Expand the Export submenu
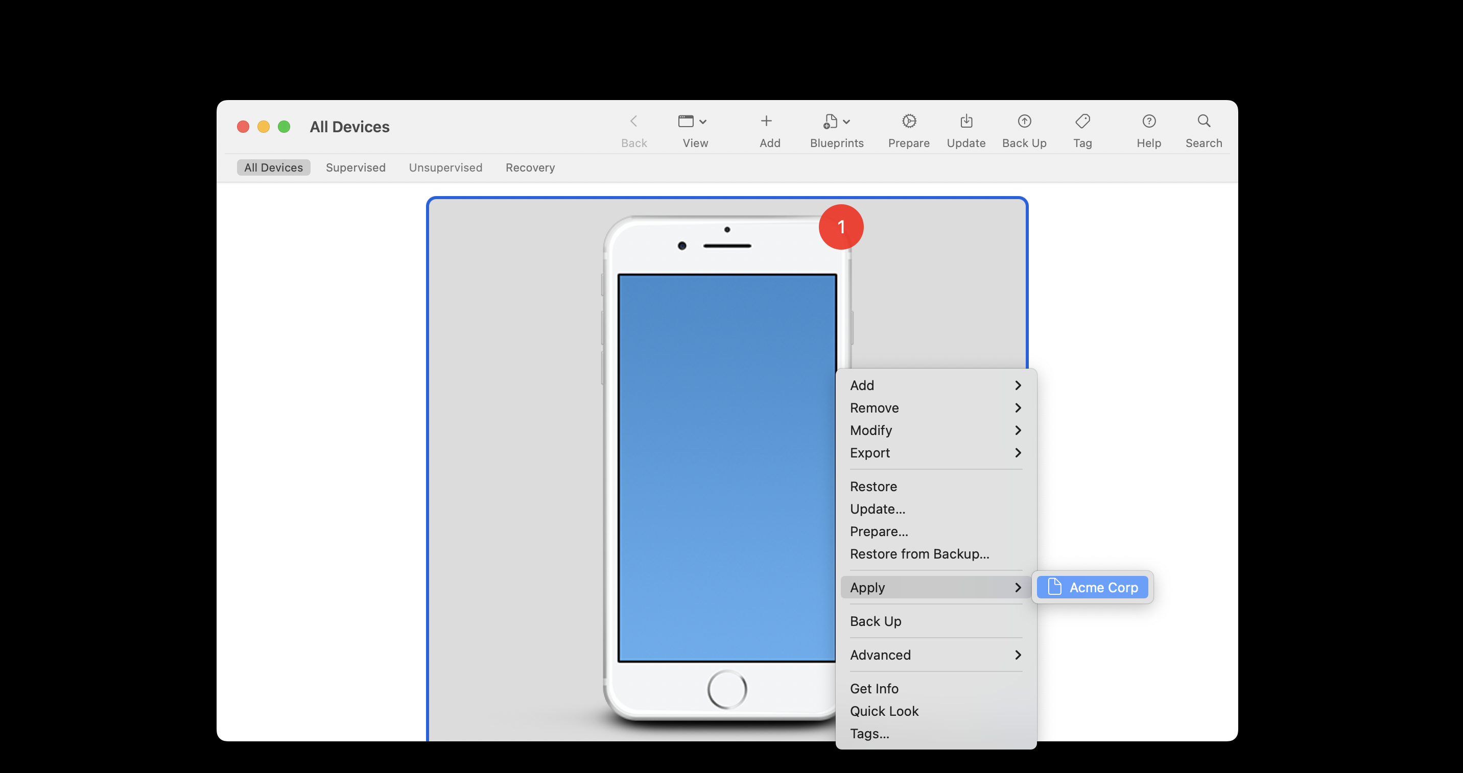Screen dimensions: 1463x773 click(x=935, y=453)
